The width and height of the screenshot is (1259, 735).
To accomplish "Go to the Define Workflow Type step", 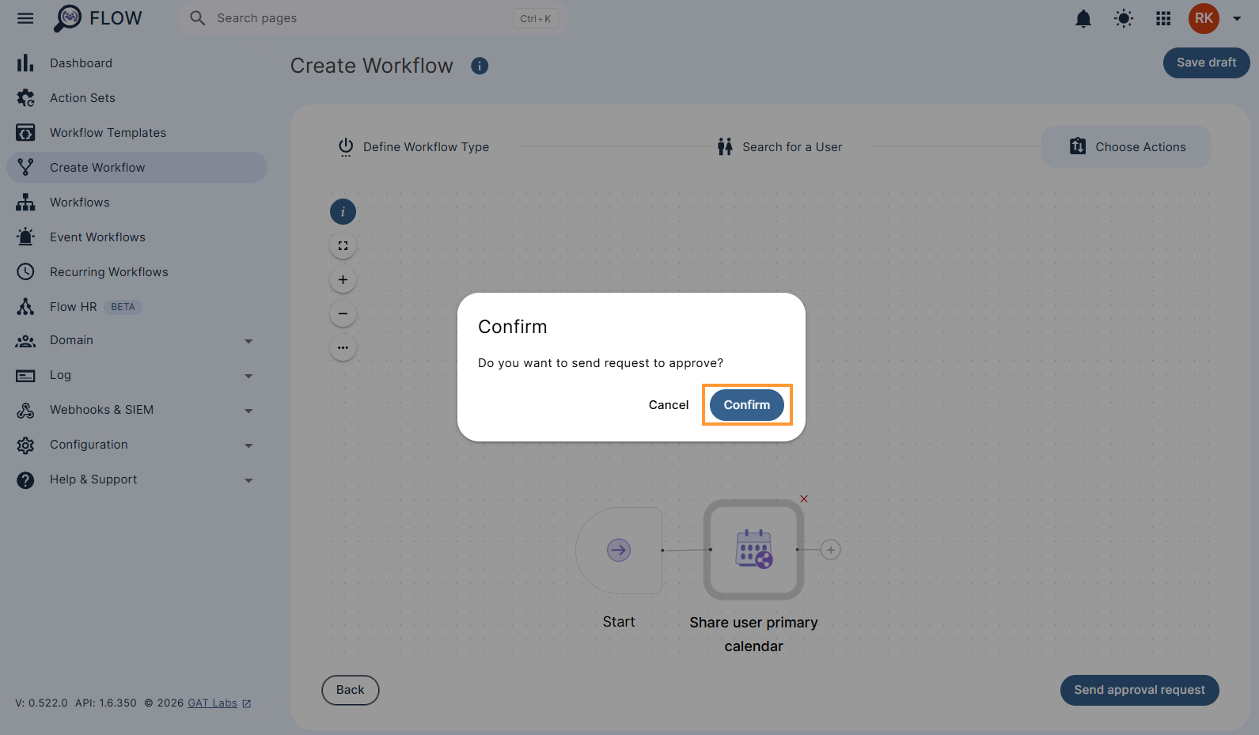I will (x=413, y=147).
